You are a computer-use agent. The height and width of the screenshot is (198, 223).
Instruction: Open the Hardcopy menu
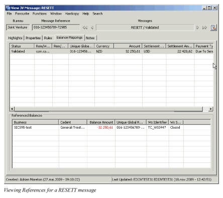tap(72, 14)
